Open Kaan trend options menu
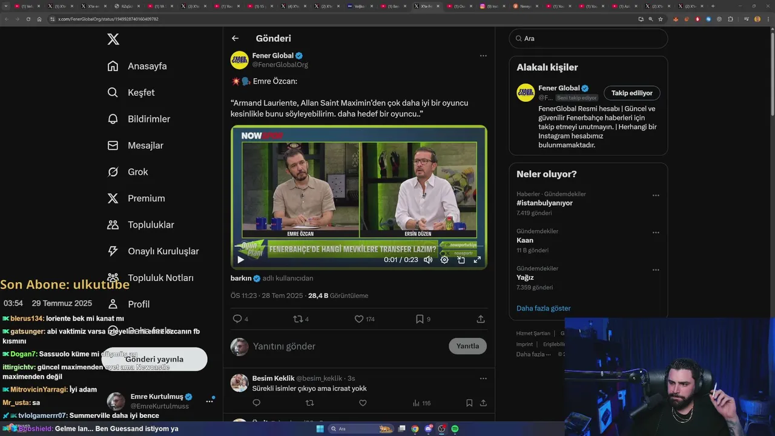 [656, 233]
